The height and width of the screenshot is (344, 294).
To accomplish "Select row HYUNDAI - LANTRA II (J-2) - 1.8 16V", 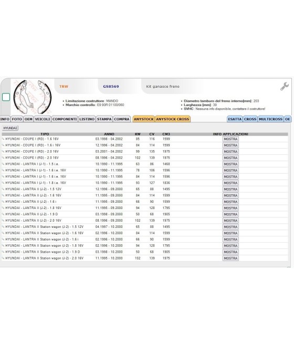I will [x=145, y=208].
